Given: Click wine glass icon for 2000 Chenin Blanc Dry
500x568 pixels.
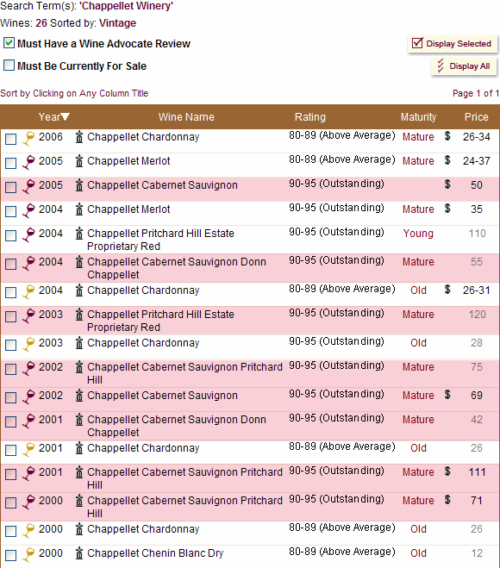Looking at the screenshot, I should click(28, 554).
